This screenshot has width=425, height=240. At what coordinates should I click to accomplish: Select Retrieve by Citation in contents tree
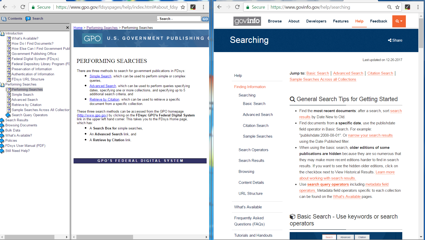coord(27,105)
